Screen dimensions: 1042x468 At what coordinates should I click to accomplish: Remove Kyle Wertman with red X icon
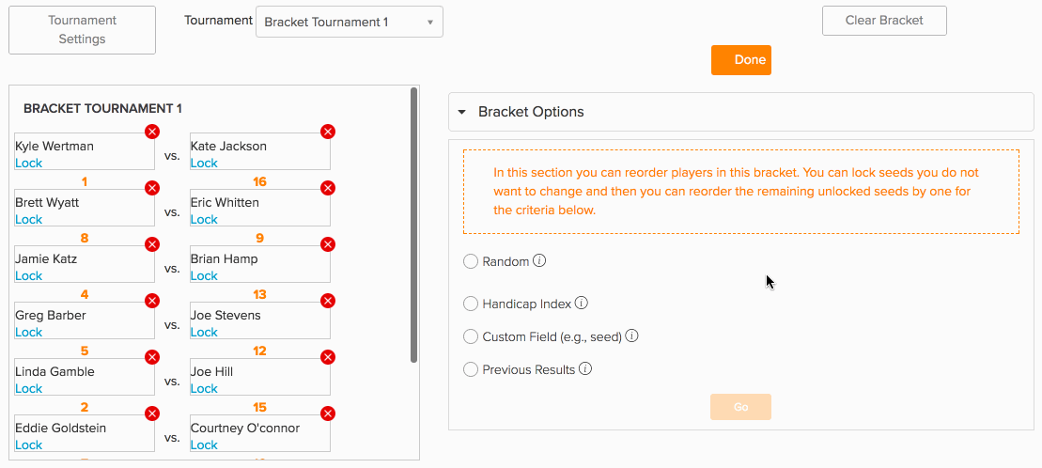pyautogui.click(x=152, y=132)
